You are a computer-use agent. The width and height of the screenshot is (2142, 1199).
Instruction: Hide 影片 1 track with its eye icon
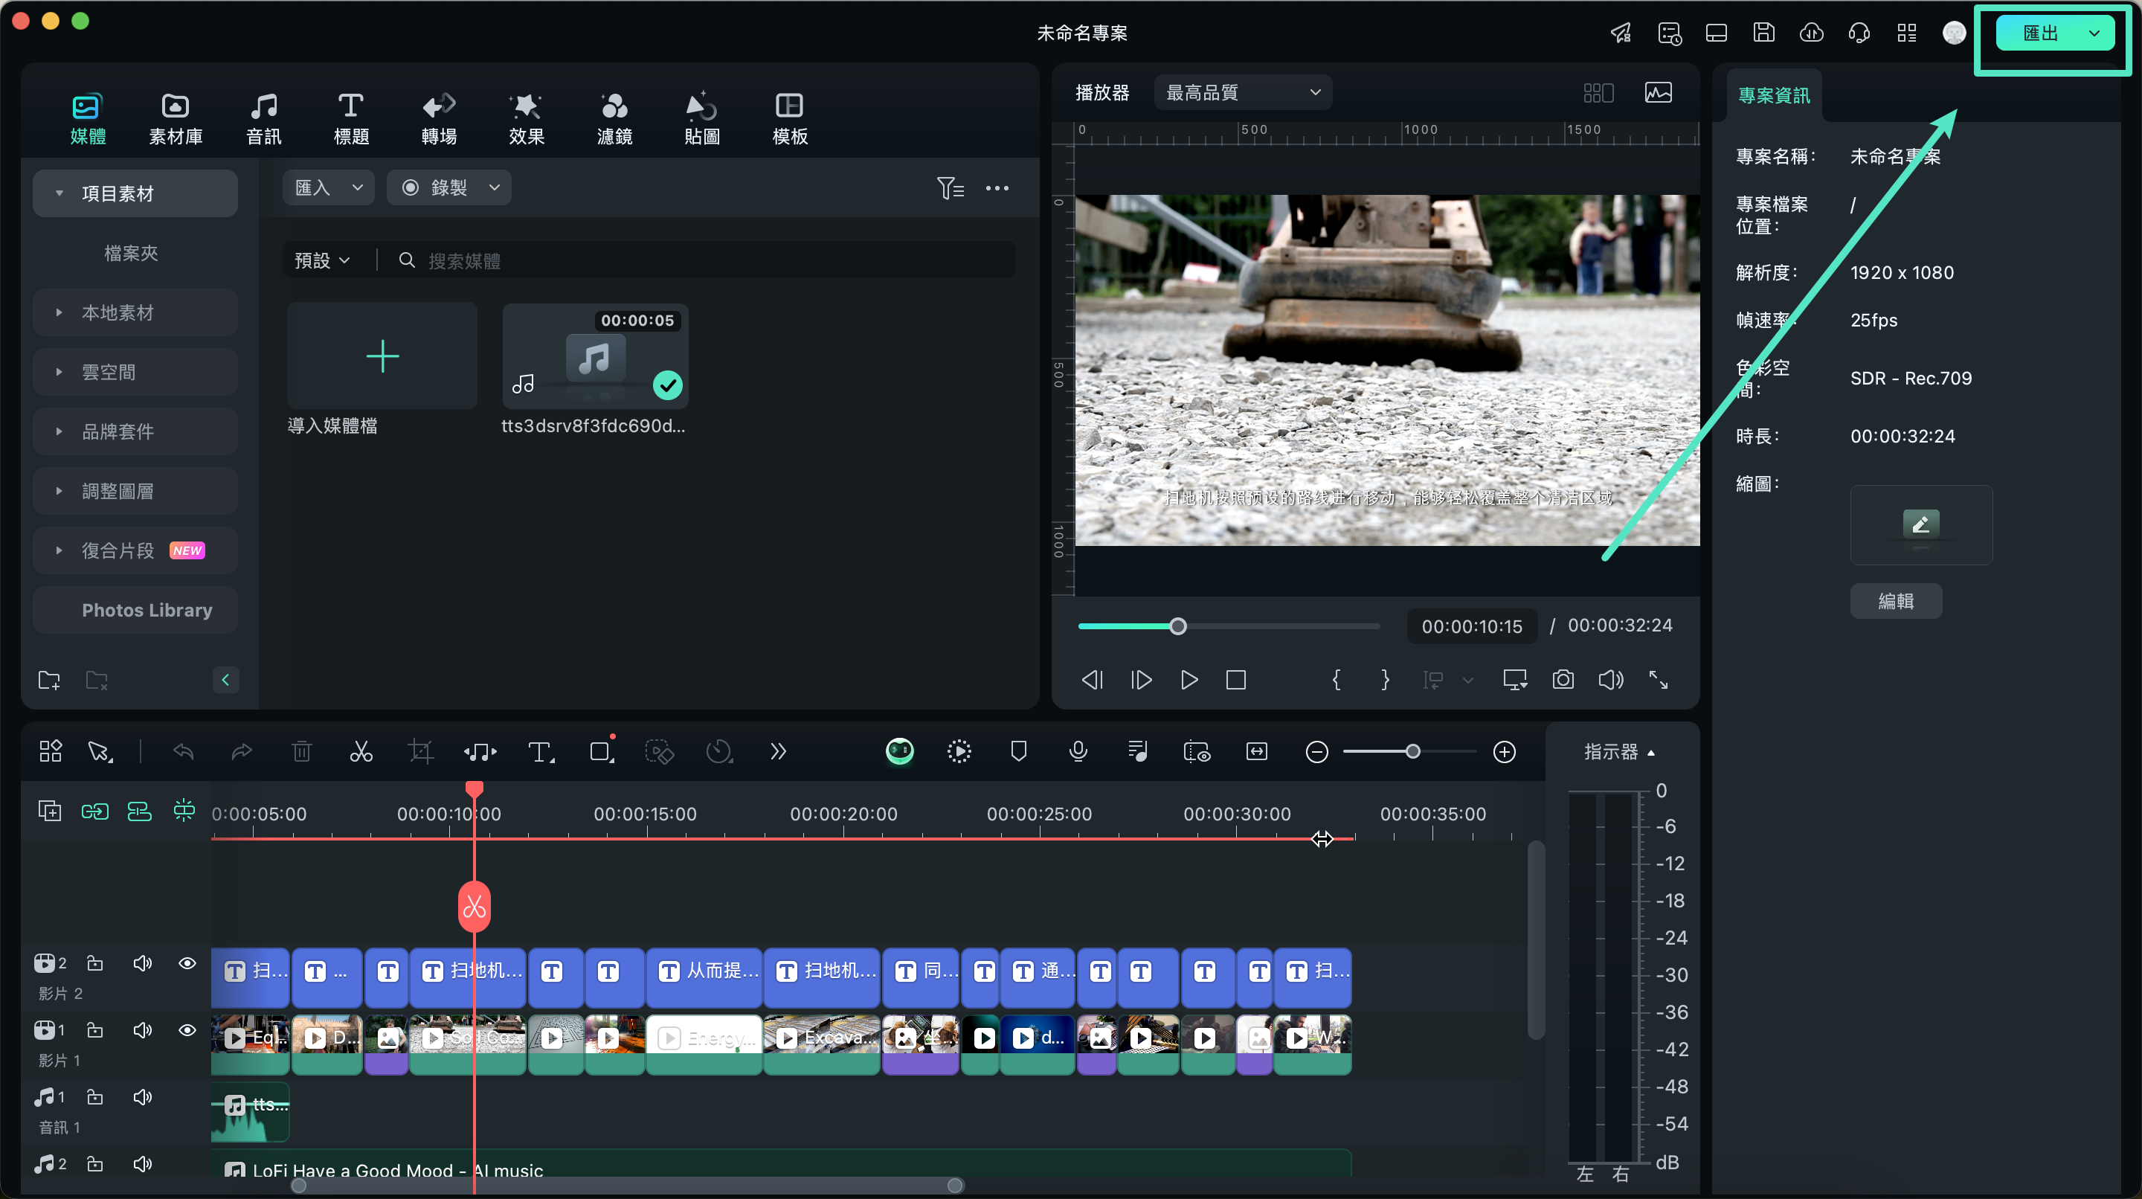[x=187, y=1030]
